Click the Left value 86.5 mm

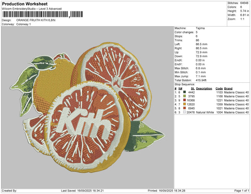(201, 44)
